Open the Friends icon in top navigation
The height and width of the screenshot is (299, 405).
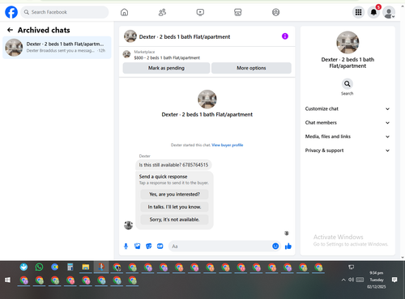[x=162, y=12]
